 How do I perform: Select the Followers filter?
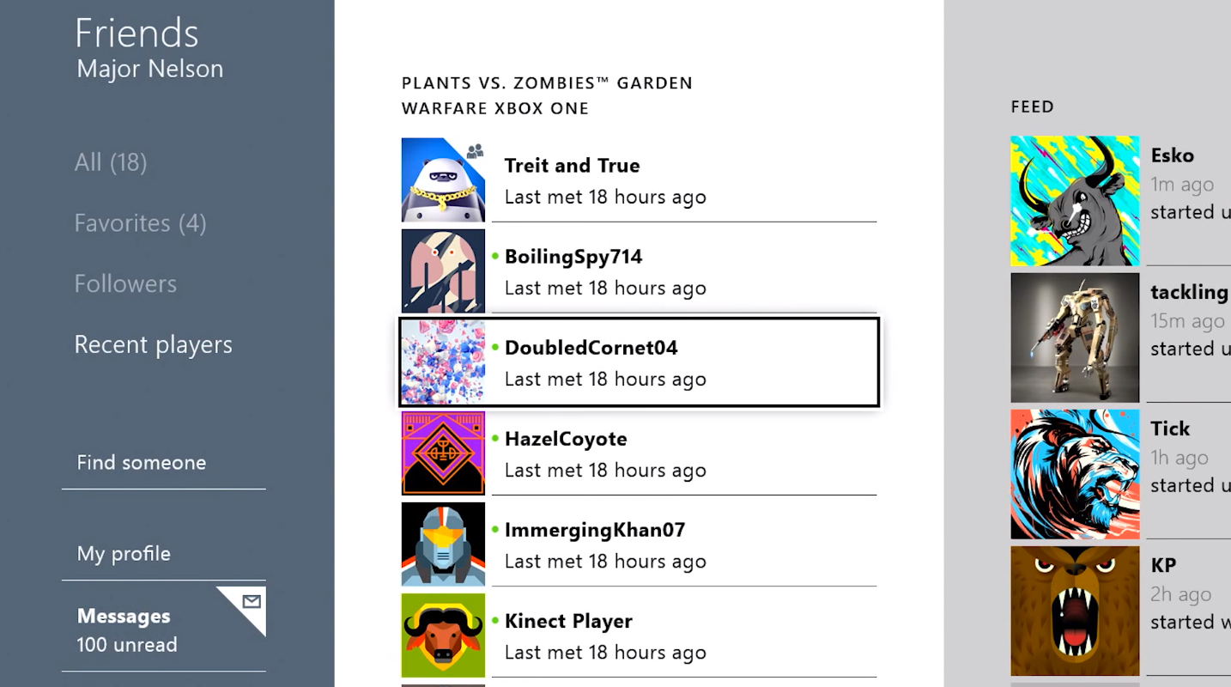(125, 283)
